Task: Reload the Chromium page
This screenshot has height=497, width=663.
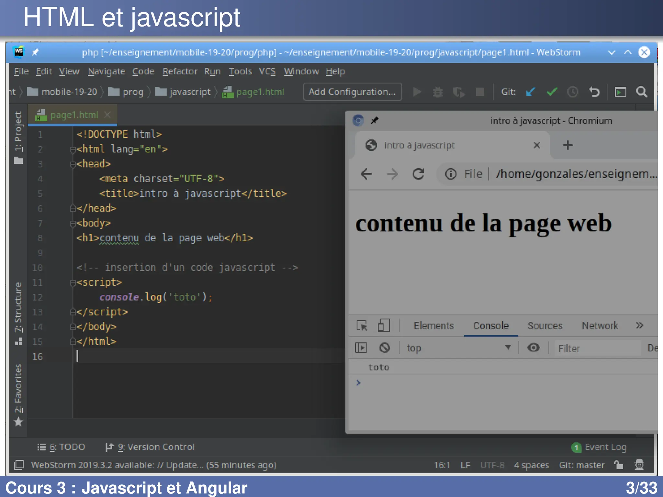Action: coord(418,174)
